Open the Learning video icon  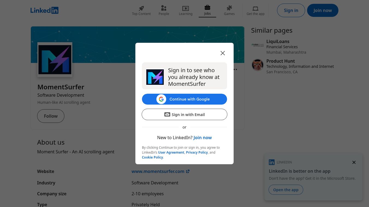[x=186, y=8]
